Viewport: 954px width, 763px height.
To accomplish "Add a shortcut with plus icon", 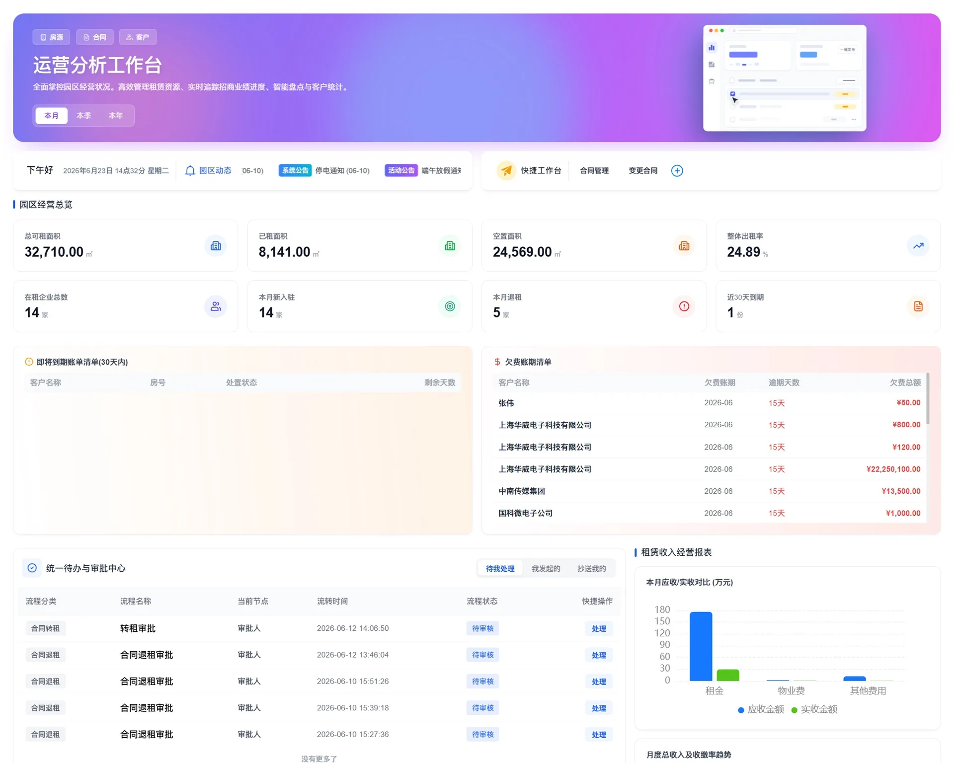I will 677,171.
